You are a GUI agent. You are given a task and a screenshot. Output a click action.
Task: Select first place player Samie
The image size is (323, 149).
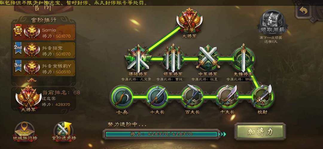click(44, 33)
